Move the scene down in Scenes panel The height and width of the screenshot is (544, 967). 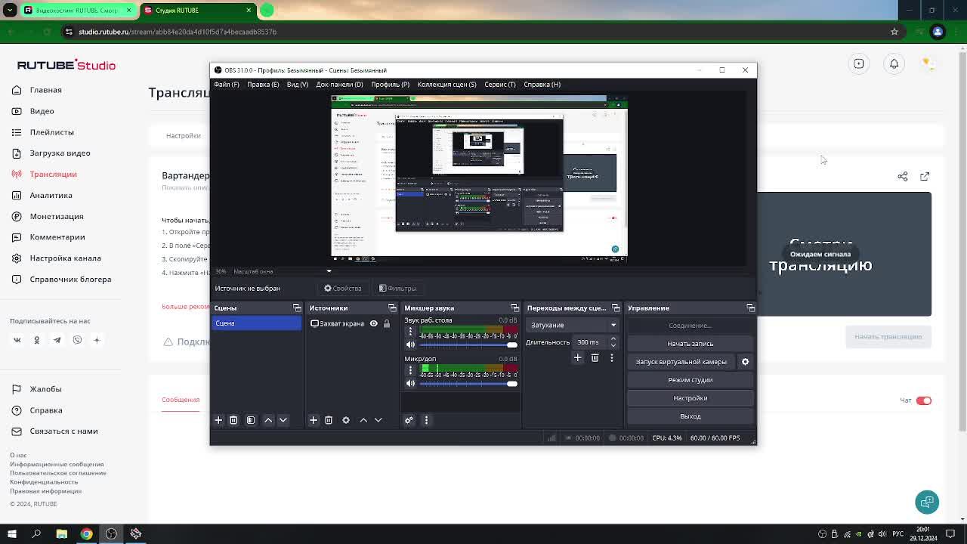[283, 420]
